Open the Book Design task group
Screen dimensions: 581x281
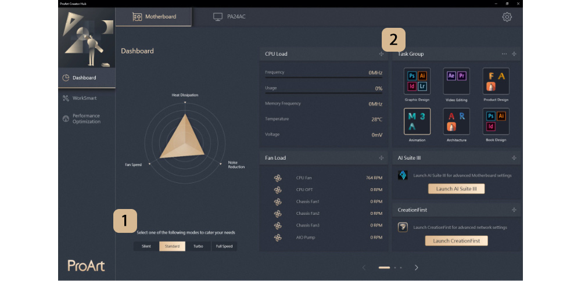coord(496,121)
